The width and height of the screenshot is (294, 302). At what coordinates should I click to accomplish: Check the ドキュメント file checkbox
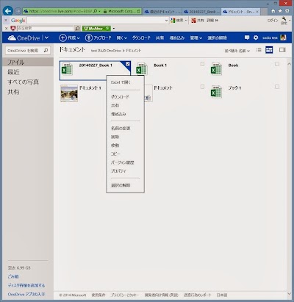coord(202,87)
